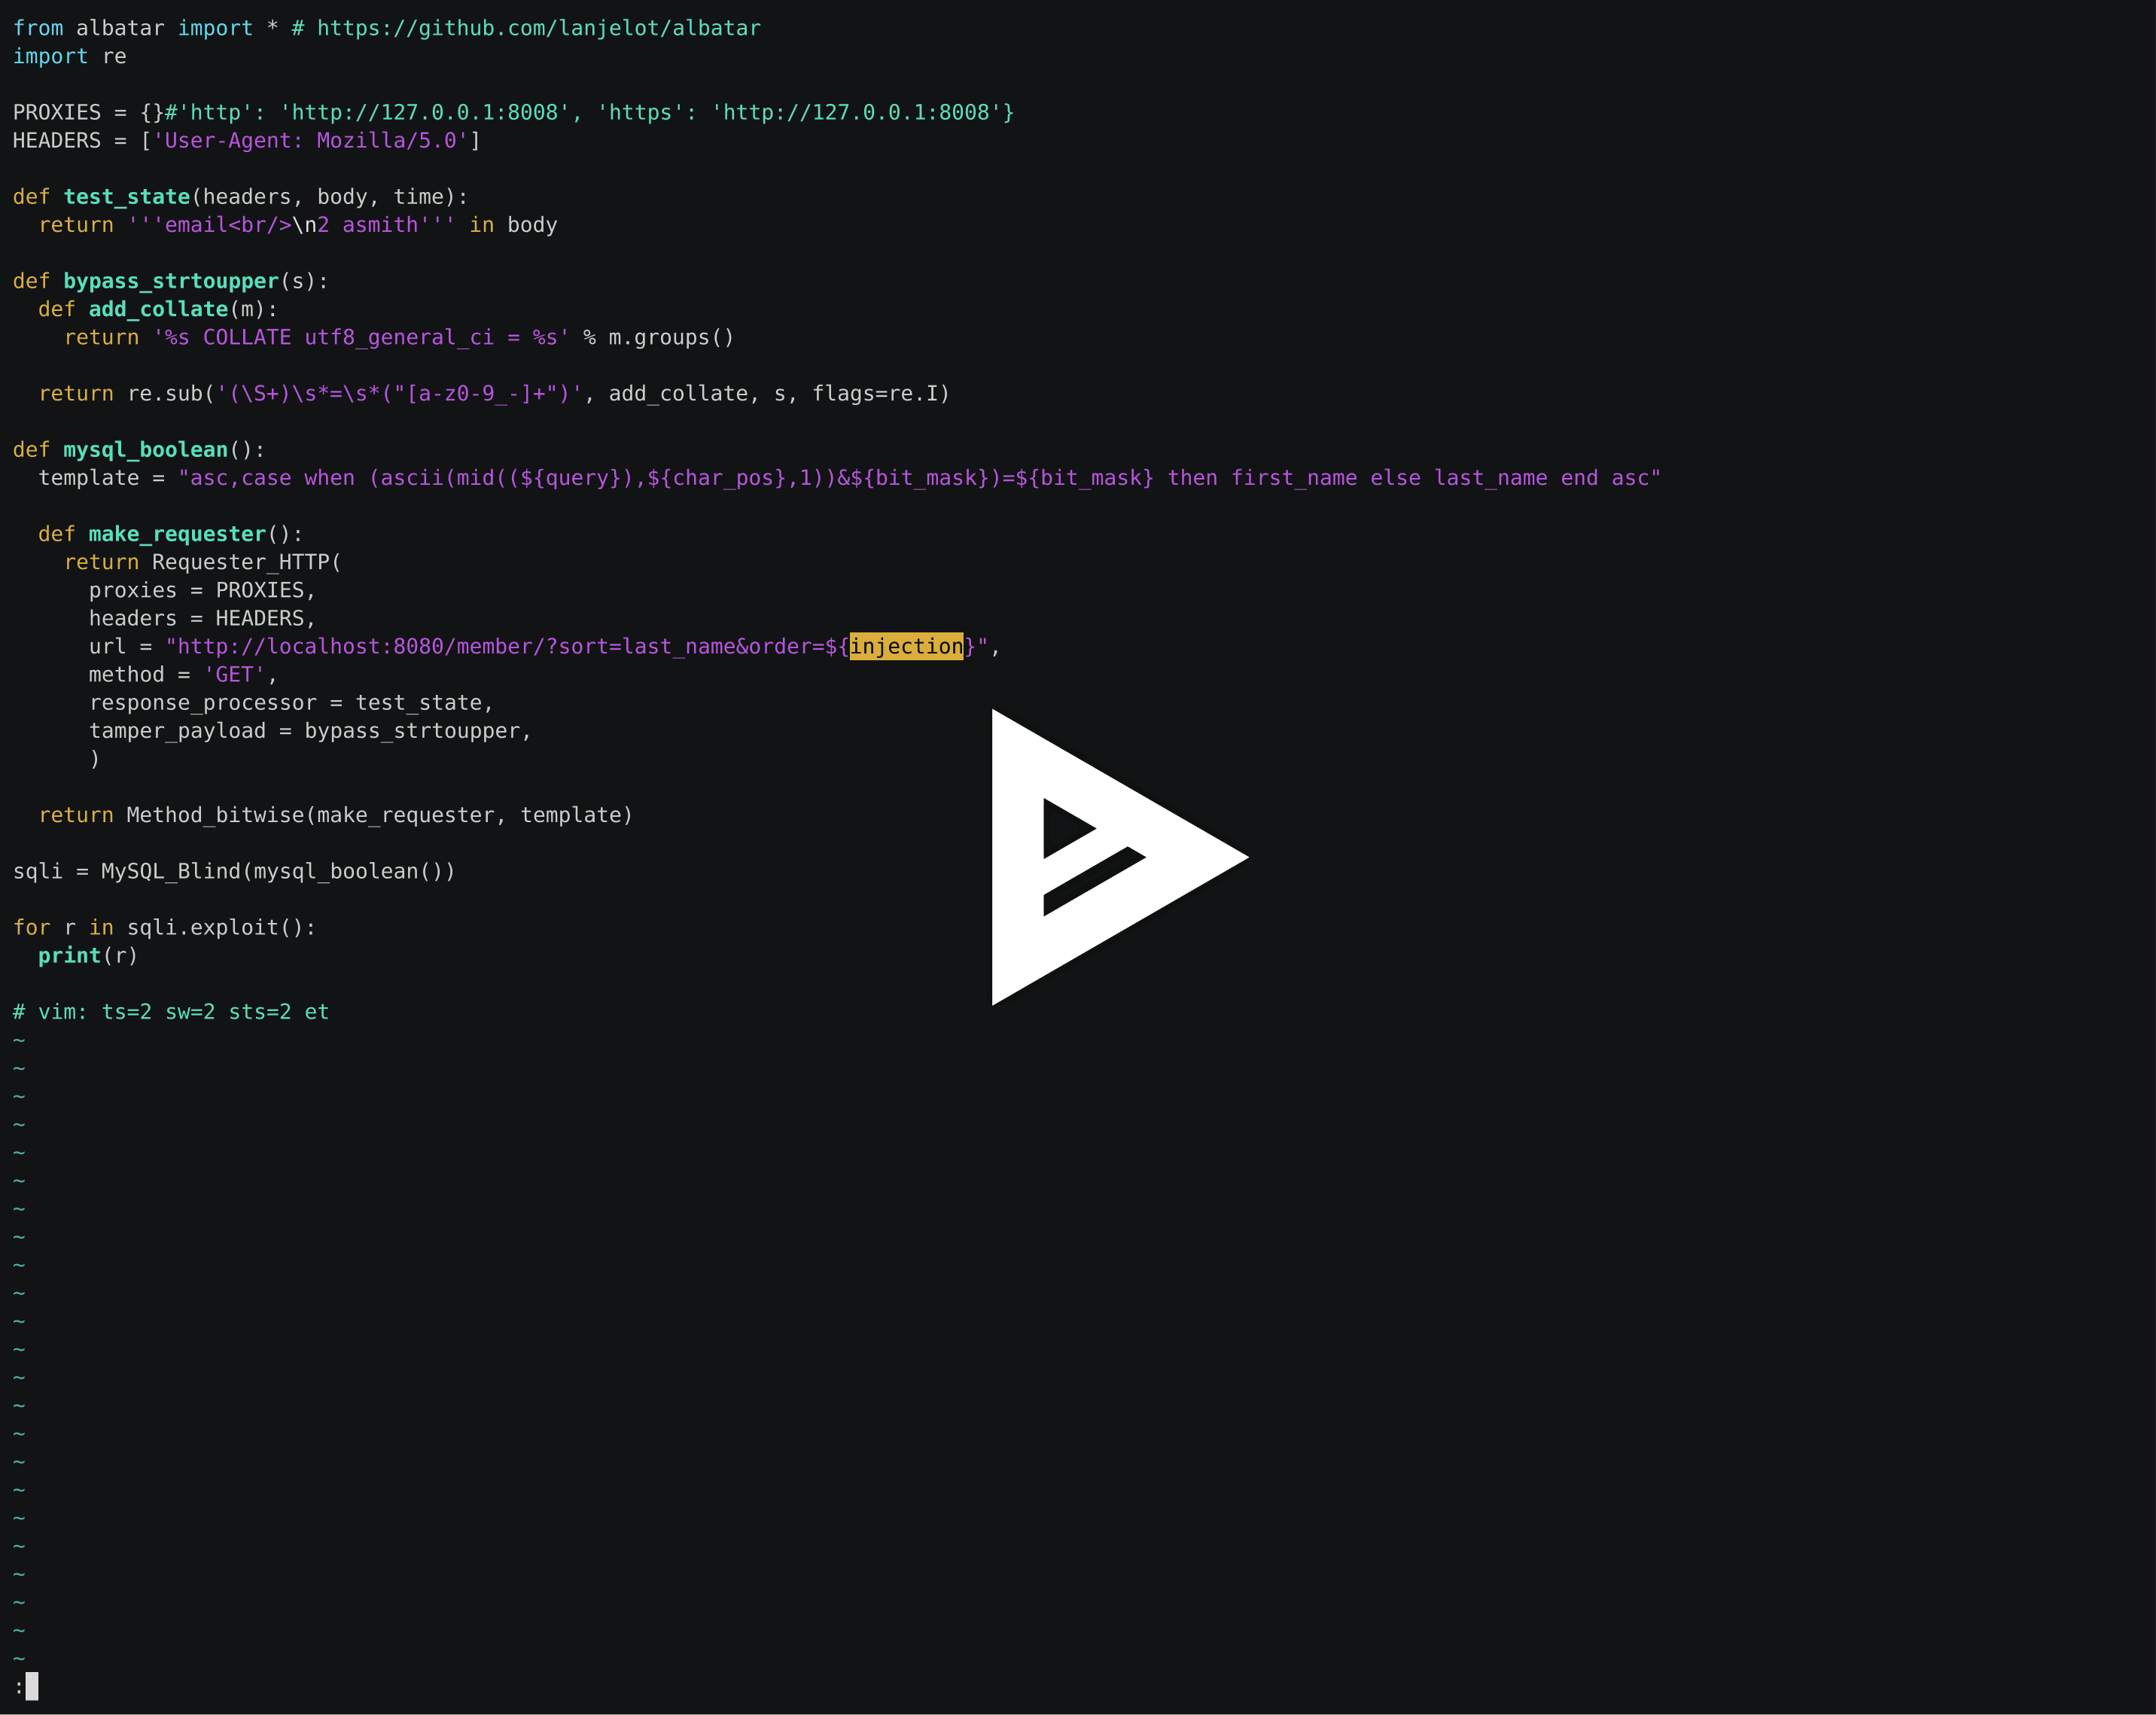This screenshot has height=1715, width=2156.
Task: Click "tamper_payload = bypass_strtoupper," line
Action: 310,731
